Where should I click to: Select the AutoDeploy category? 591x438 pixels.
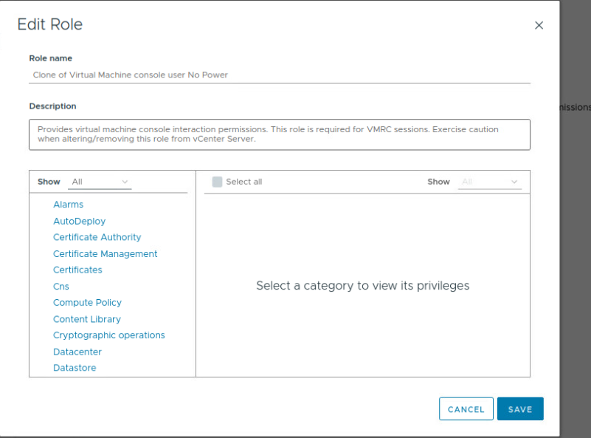coord(79,221)
